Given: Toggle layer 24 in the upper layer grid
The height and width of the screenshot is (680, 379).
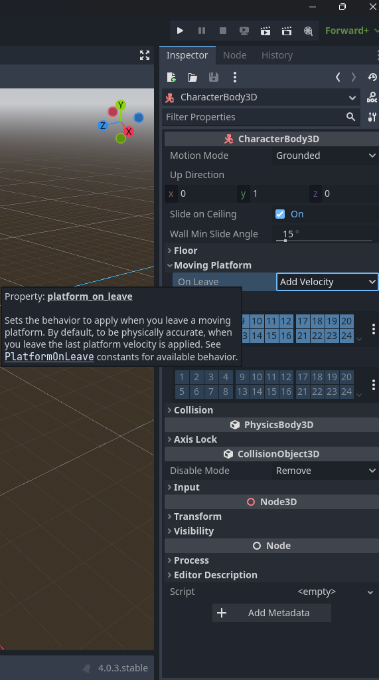Looking at the screenshot, I should tap(346, 336).
